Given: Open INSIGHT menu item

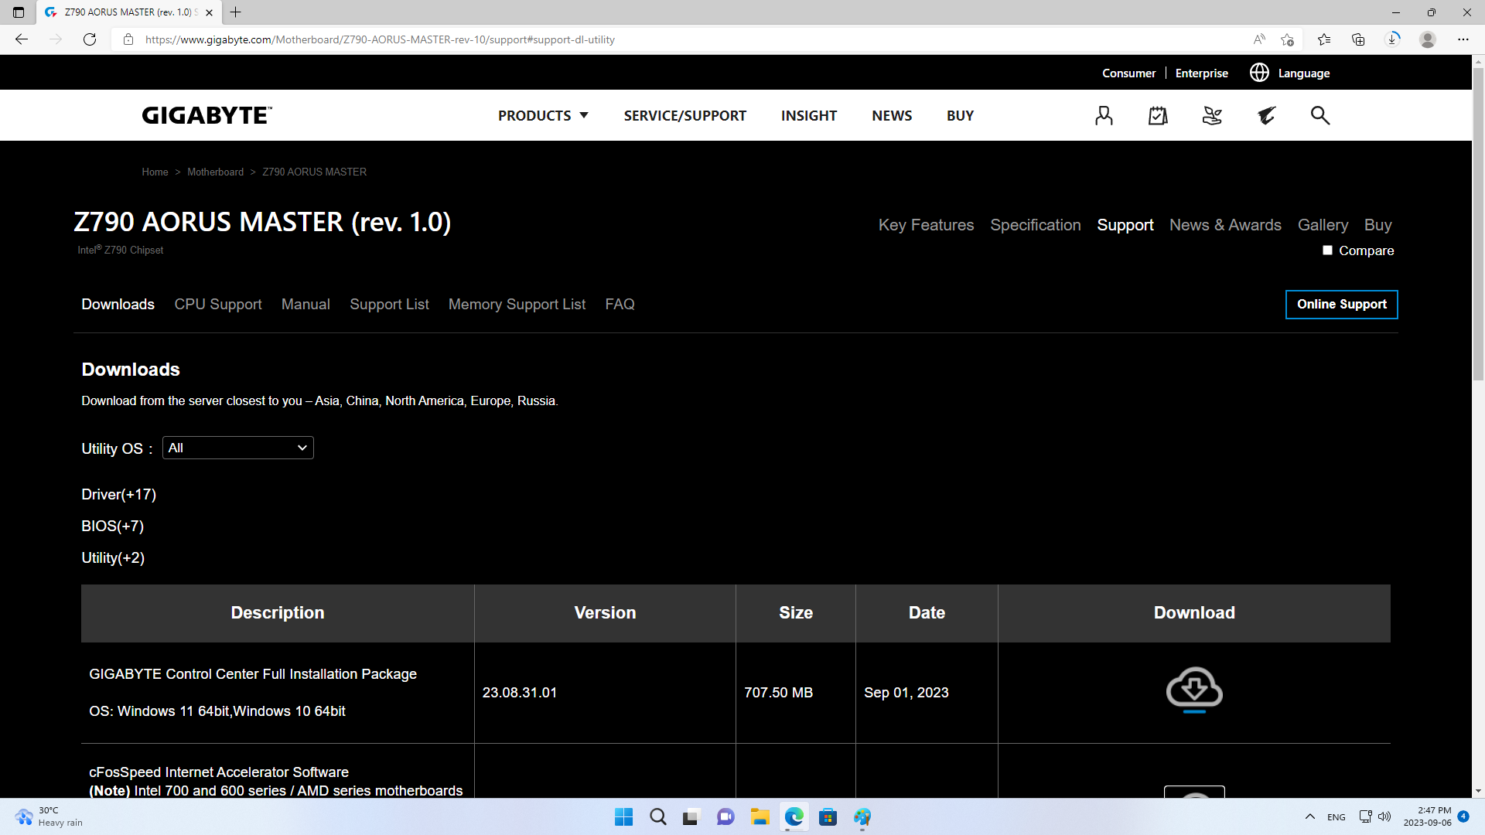Looking at the screenshot, I should click(x=809, y=115).
